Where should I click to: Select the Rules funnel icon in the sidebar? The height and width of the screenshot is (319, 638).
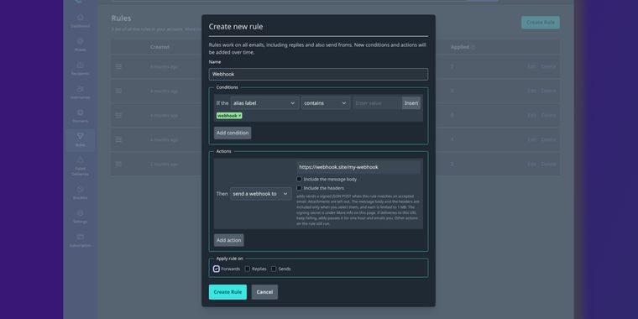(x=80, y=136)
